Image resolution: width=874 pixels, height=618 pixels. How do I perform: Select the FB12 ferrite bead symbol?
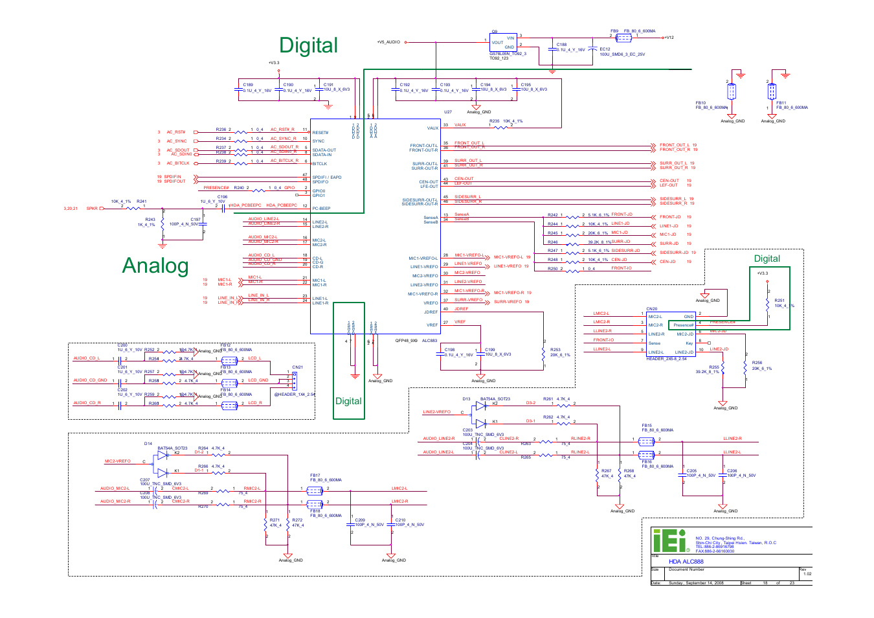coord(229,360)
